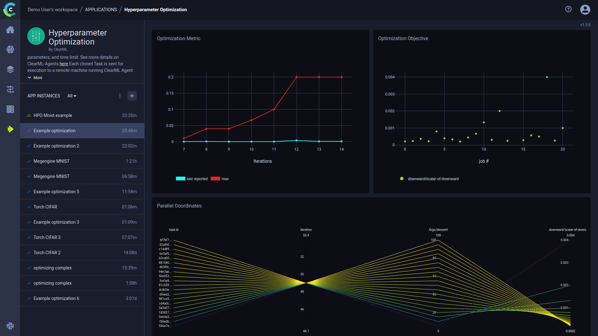
Task: Click the Slack community icon
Action: pyautogui.click(x=10, y=326)
